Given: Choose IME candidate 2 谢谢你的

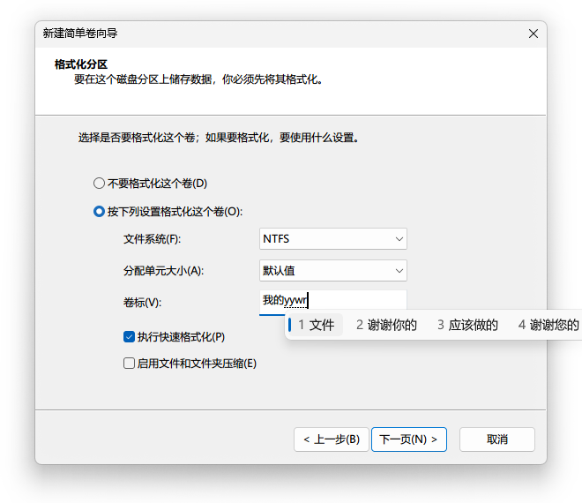Looking at the screenshot, I should 386,325.
